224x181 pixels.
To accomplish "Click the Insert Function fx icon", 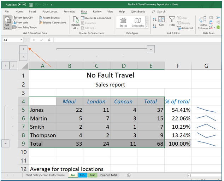I will pos(49,40).
